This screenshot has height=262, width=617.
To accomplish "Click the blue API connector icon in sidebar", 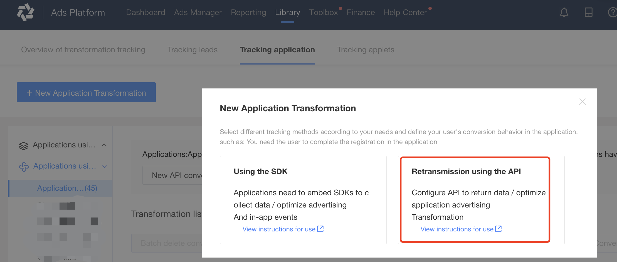I will coord(24,167).
